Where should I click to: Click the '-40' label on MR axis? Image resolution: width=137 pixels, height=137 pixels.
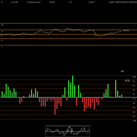click(x=134, y=108)
